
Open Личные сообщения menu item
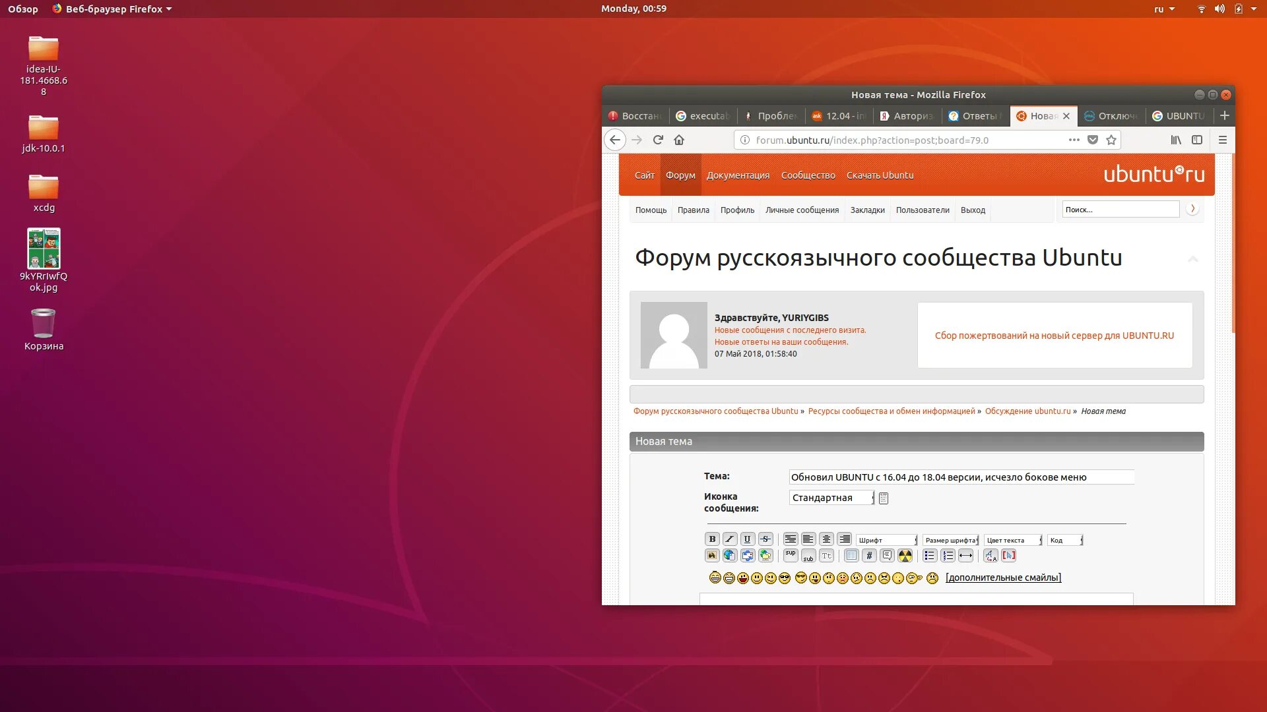click(802, 210)
